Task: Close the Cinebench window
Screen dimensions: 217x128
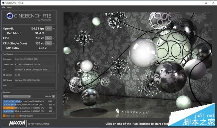Action: click(213, 3)
